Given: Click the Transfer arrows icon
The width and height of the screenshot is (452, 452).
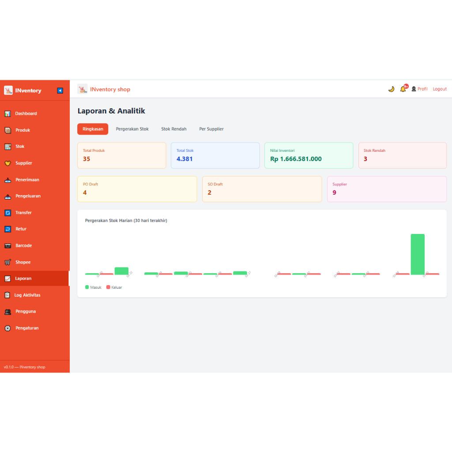Looking at the screenshot, I should tap(8, 213).
